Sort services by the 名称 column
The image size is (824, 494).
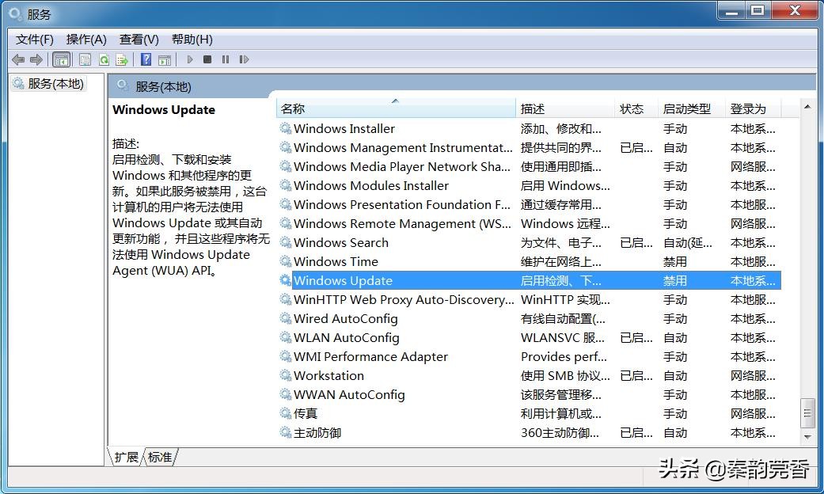tap(292, 108)
